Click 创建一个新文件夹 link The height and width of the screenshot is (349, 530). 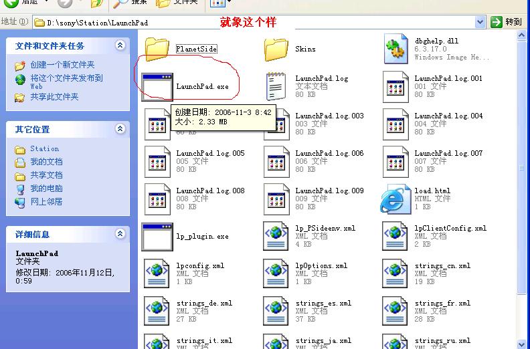(x=62, y=65)
